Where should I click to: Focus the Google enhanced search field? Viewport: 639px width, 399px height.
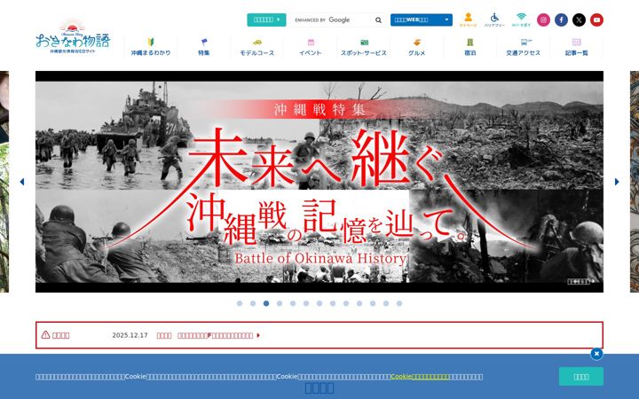point(332,20)
